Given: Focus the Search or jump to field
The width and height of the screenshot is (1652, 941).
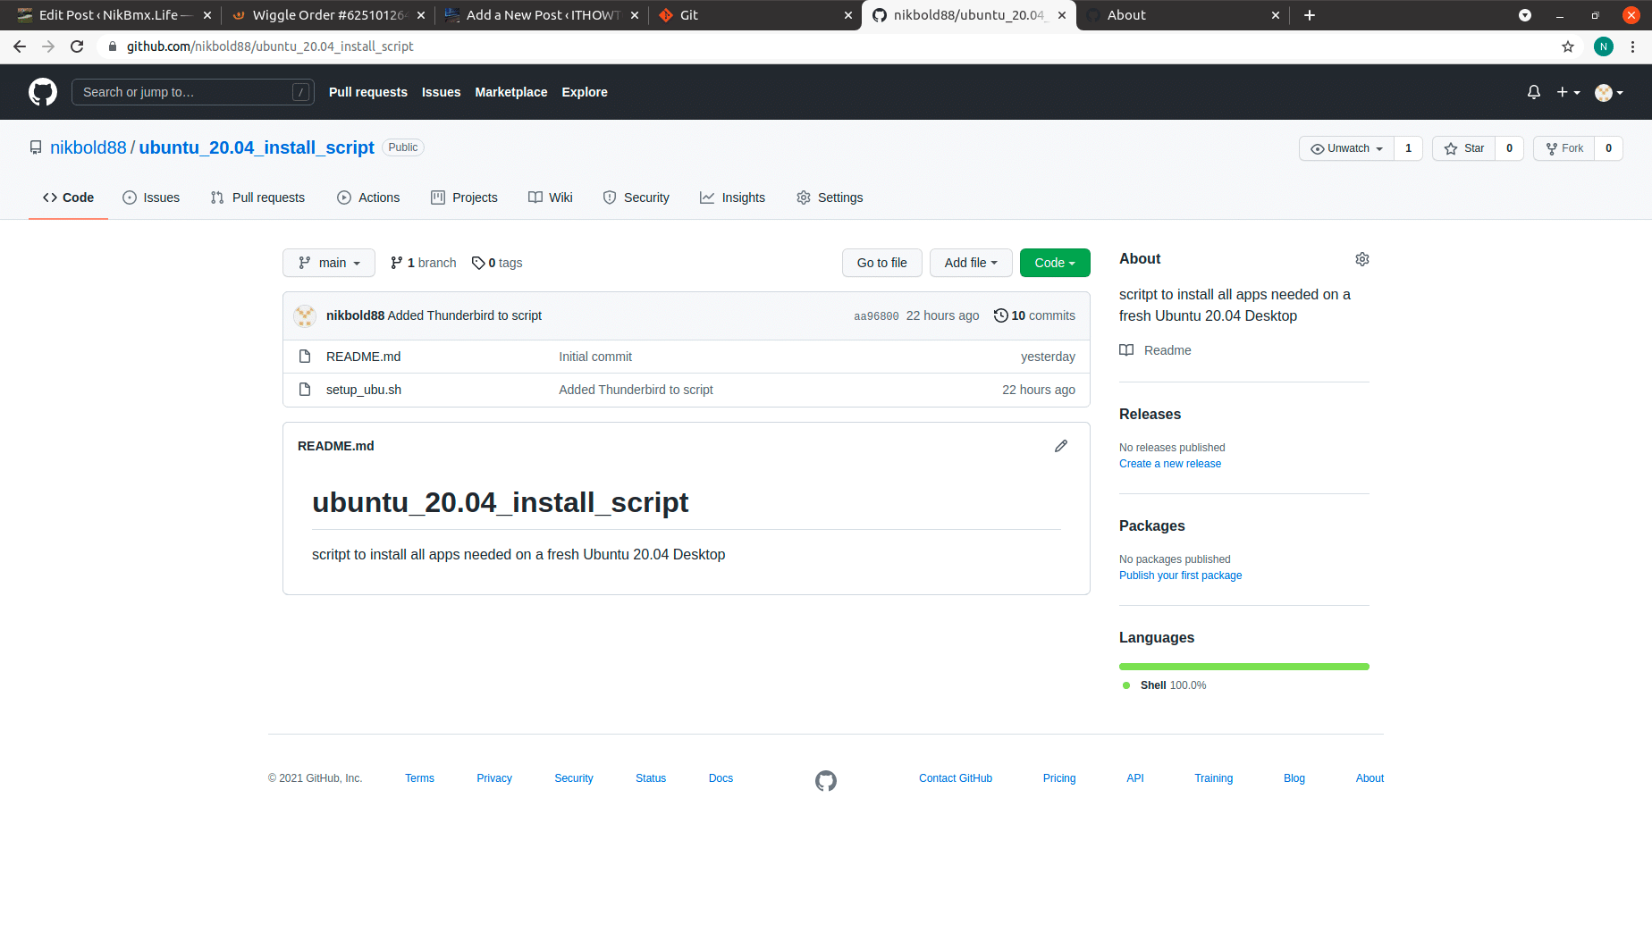Looking at the screenshot, I should click(193, 92).
